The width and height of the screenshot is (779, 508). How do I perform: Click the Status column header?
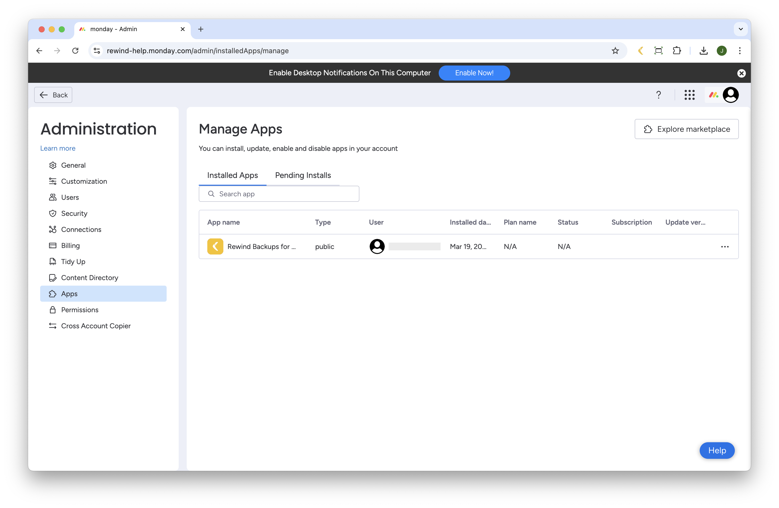(567, 222)
